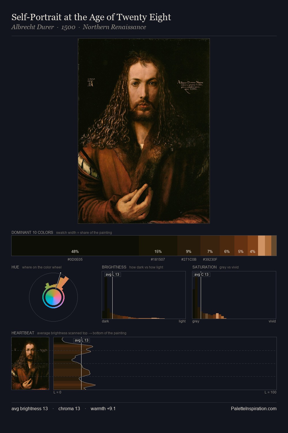Select the 9% color swatch
This screenshot has height=433, width=288.
189,246
